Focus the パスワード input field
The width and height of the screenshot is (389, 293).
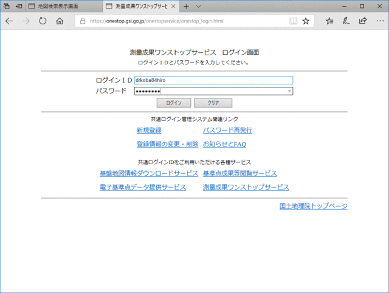click(x=213, y=91)
